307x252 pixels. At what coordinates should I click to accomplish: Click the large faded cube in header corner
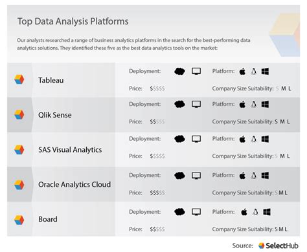click(284, 34)
